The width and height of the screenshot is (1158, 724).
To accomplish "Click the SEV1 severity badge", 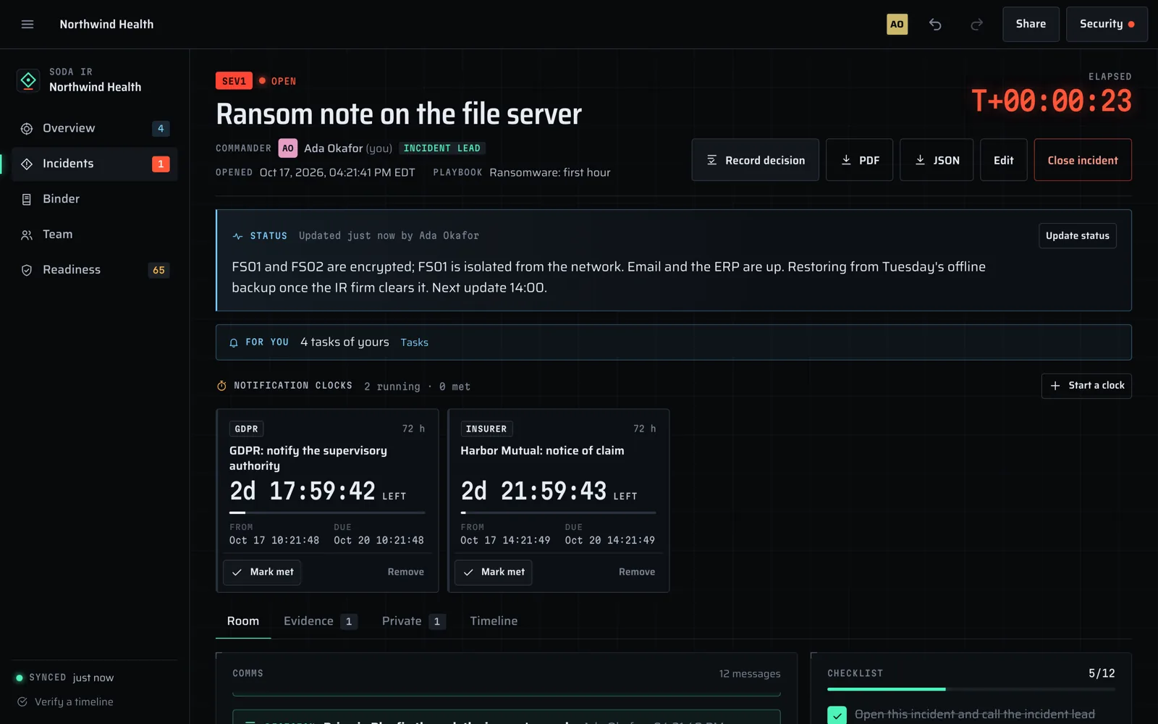I will (234, 81).
